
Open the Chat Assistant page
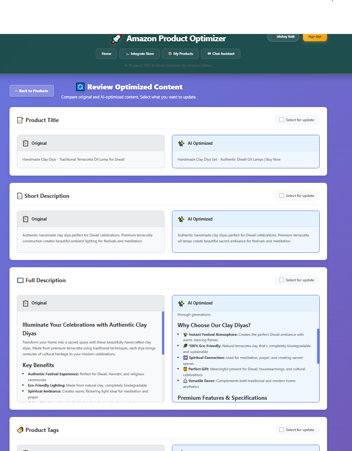point(220,54)
